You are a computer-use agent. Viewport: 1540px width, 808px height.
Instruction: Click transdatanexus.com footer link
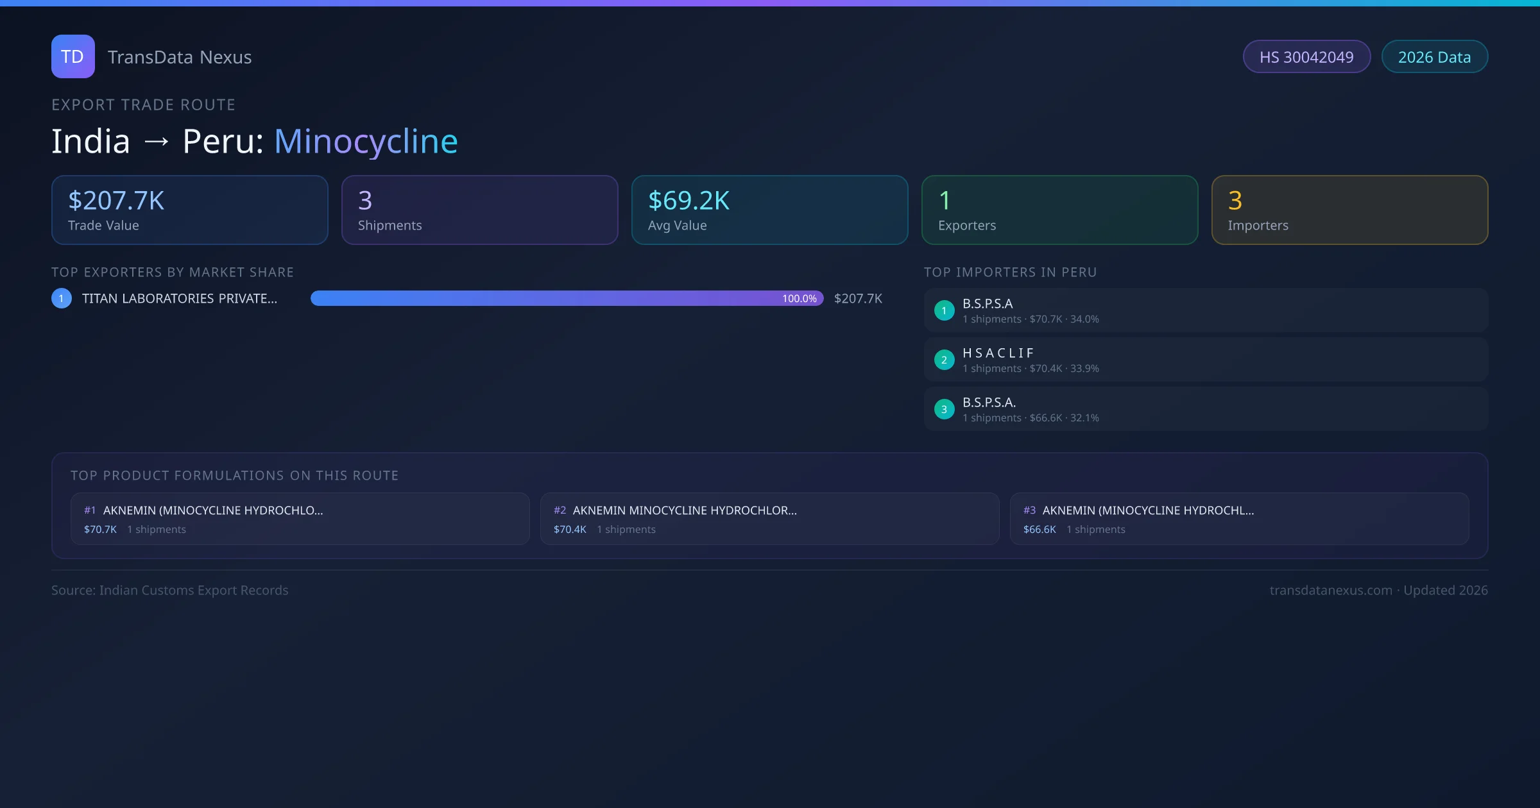click(x=1330, y=590)
